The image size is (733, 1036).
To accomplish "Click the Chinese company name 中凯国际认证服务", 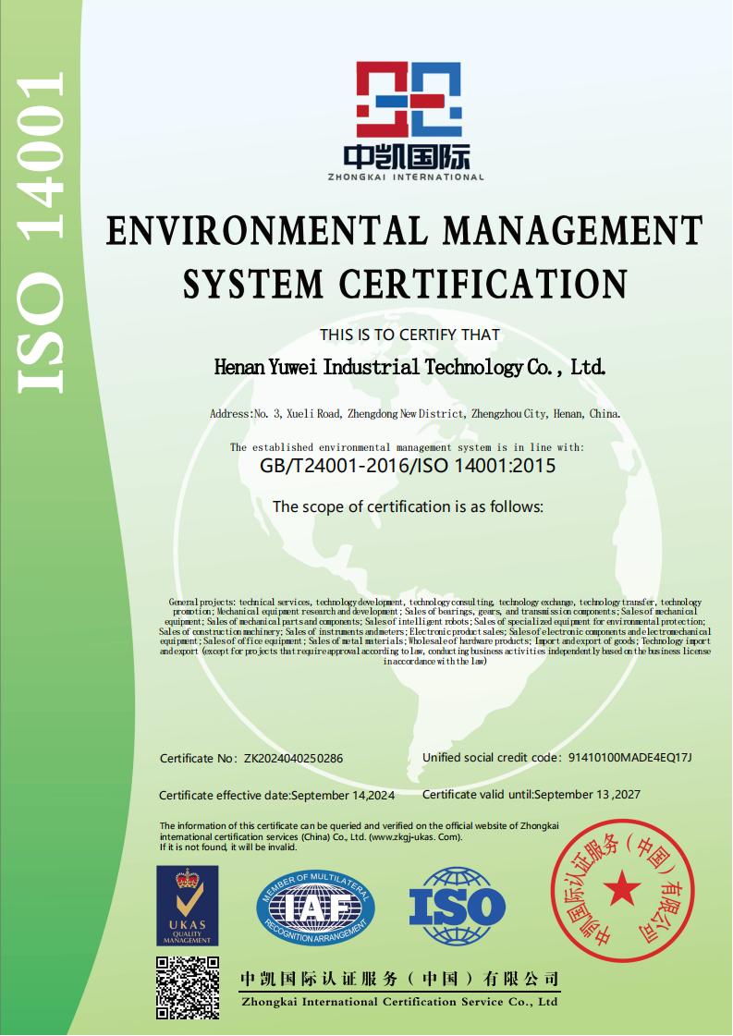I will pyautogui.click(x=400, y=979).
